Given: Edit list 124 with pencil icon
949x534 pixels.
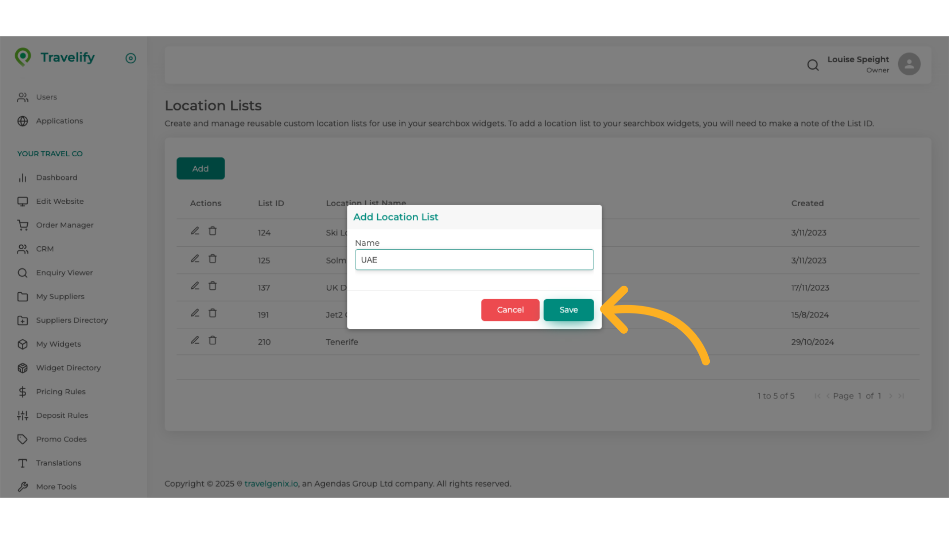Looking at the screenshot, I should (195, 231).
